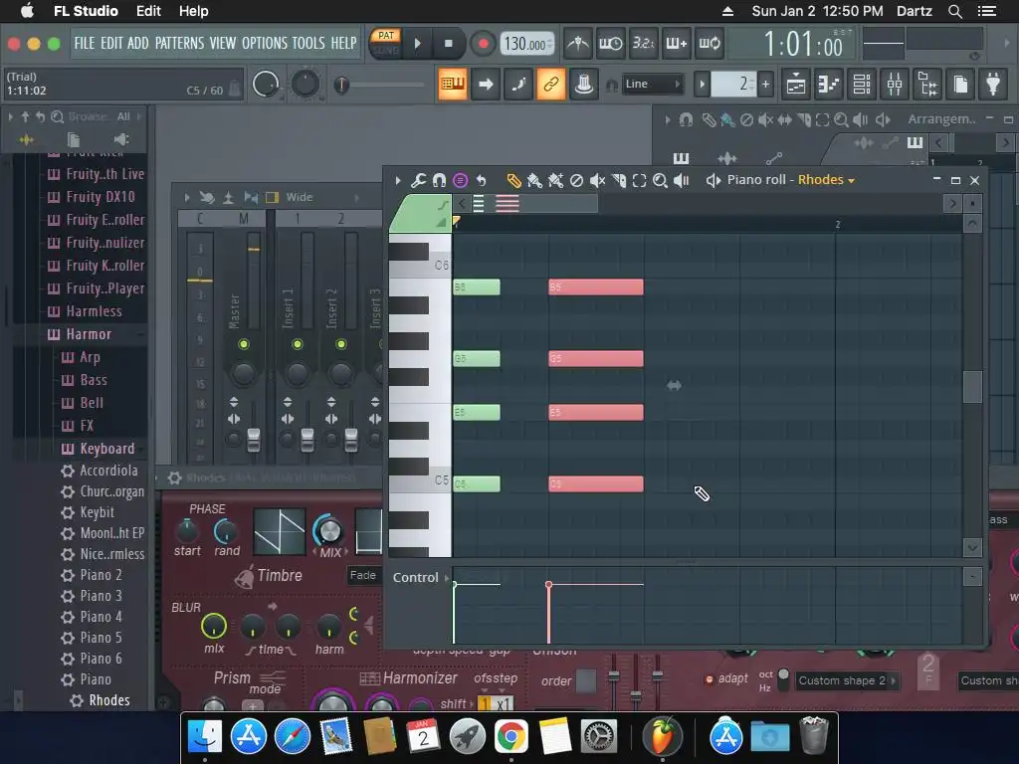Screen dimensions: 1019x764
Task: Open the Rhodes channel dropdown in Piano roll title
Action: point(826,180)
